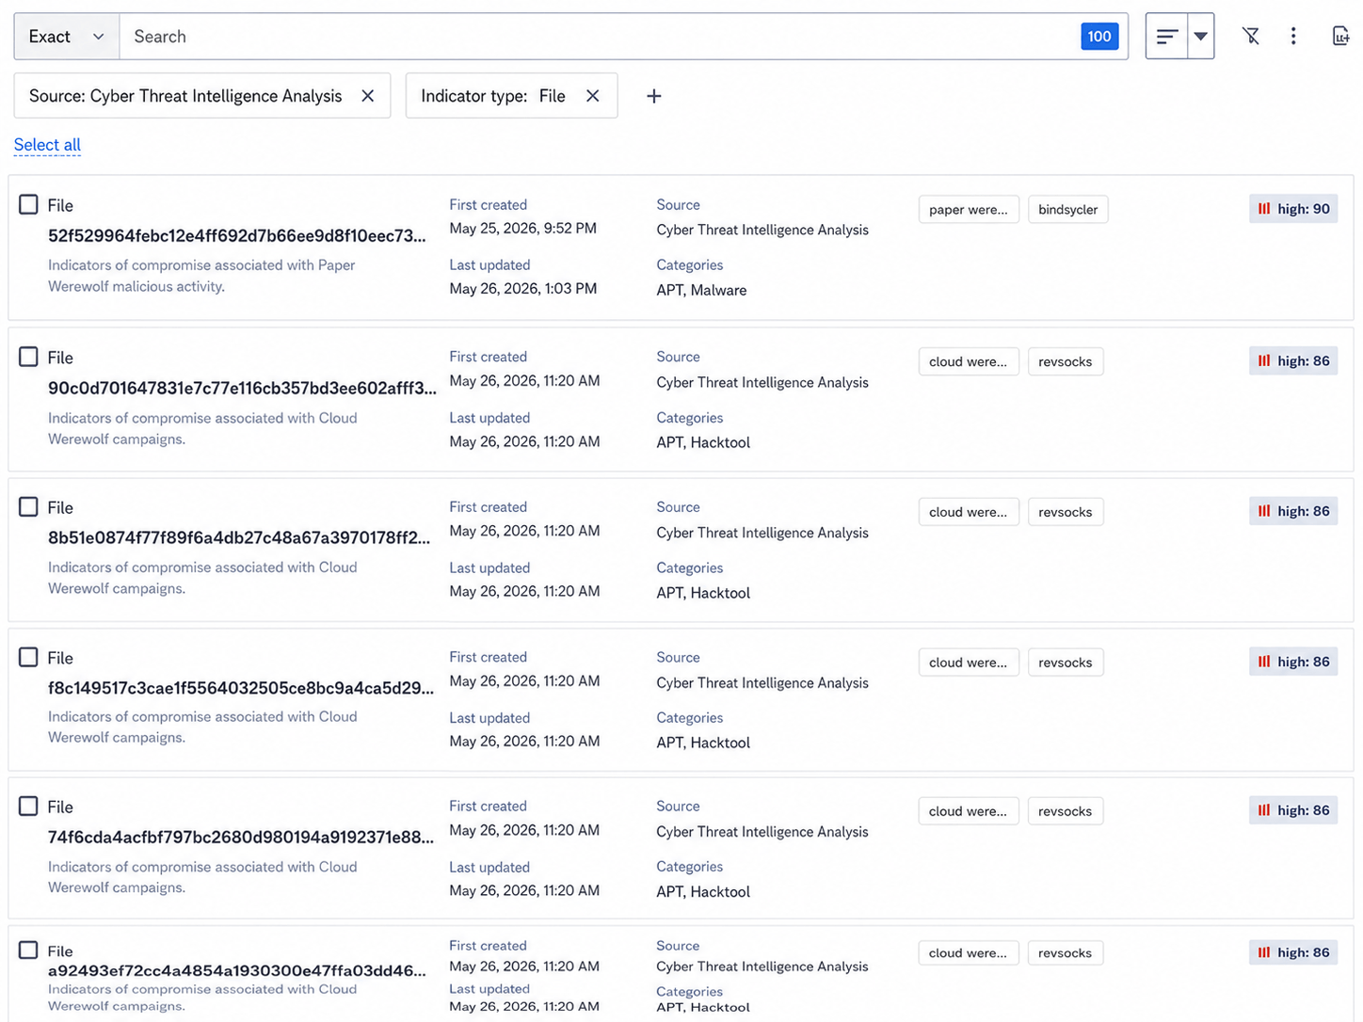Open indicator 8b51e0874f77f89f6a4db27c48a67a3970178ff2...
Screen dimensions: 1363x1022
coord(239,537)
